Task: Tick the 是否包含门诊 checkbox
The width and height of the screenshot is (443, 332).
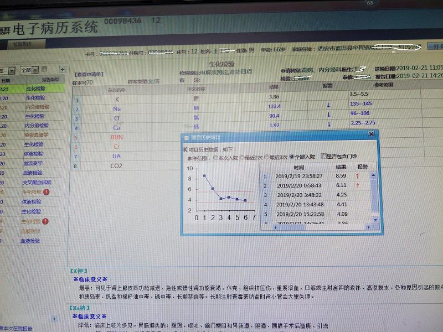Action: click(x=324, y=156)
